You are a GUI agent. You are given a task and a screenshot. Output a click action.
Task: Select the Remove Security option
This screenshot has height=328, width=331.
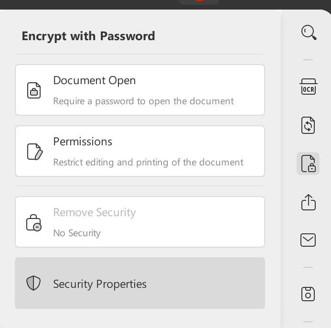tap(95, 212)
